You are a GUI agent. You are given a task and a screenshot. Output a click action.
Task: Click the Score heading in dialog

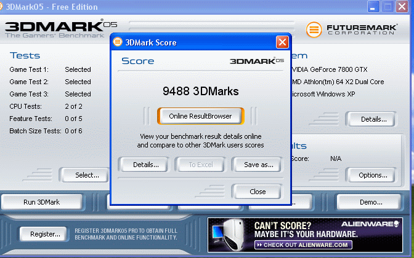click(137, 61)
